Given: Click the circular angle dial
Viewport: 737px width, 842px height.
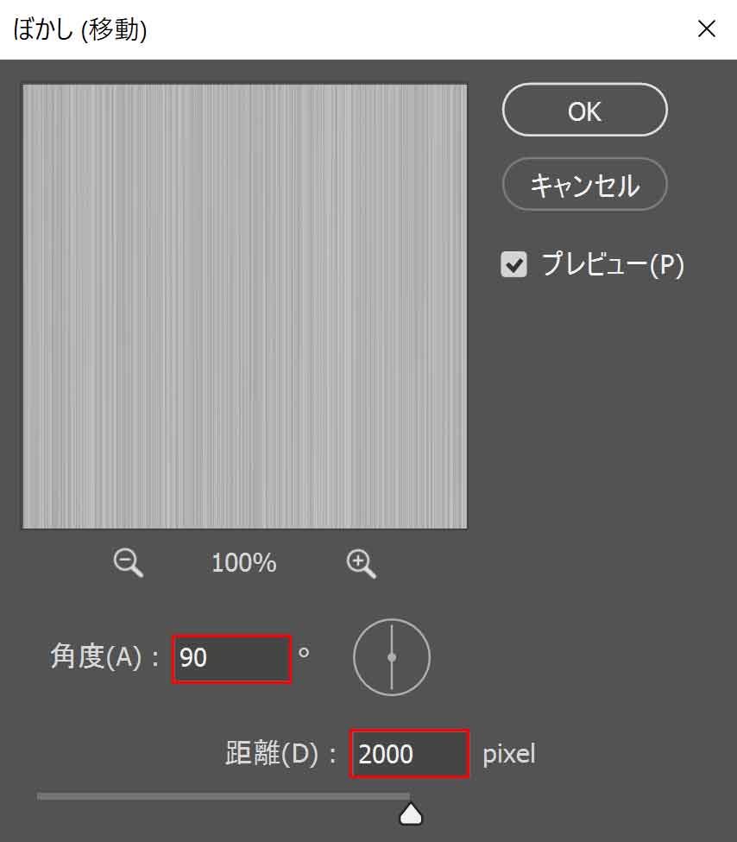Looking at the screenshot, I should 392,657.
